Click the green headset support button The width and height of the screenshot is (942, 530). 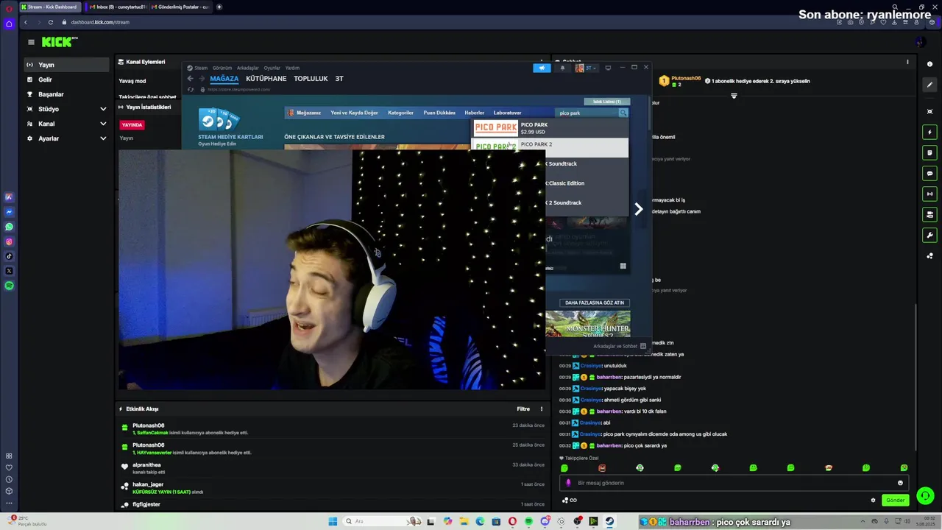[x=926, y=496]
